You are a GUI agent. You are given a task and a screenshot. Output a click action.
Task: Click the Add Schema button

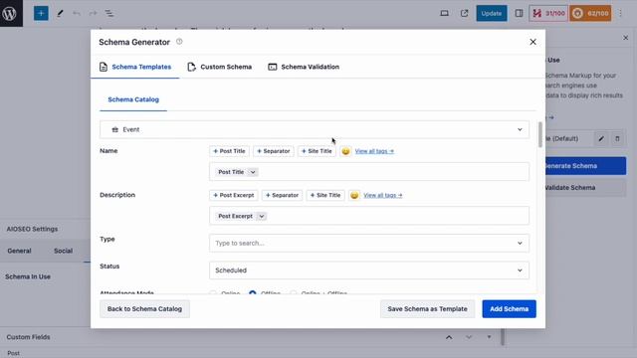click(509, 309)
